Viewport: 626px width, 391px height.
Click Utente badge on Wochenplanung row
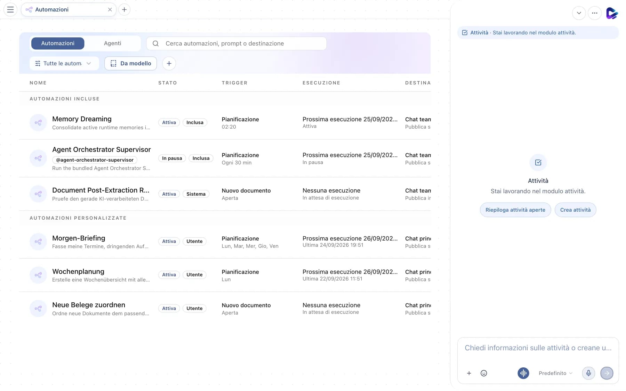coord(194,275)
